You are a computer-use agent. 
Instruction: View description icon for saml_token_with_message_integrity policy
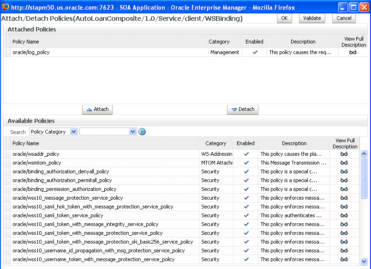(x=344, y=224)
